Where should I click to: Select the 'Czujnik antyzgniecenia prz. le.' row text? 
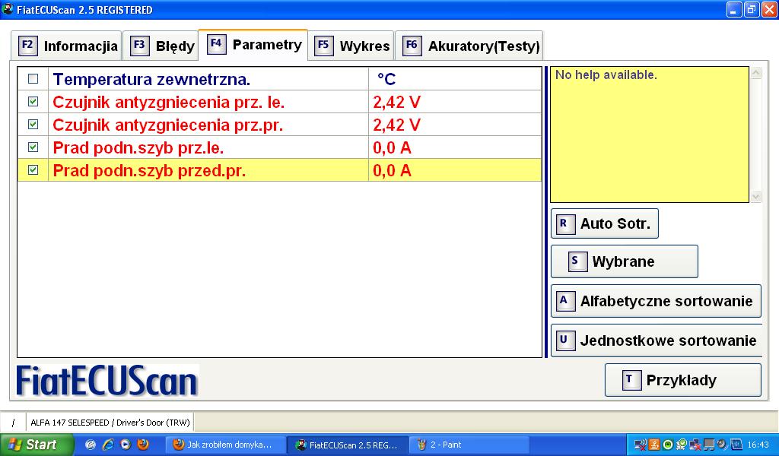pyautogui.click(x=168, y=102)
